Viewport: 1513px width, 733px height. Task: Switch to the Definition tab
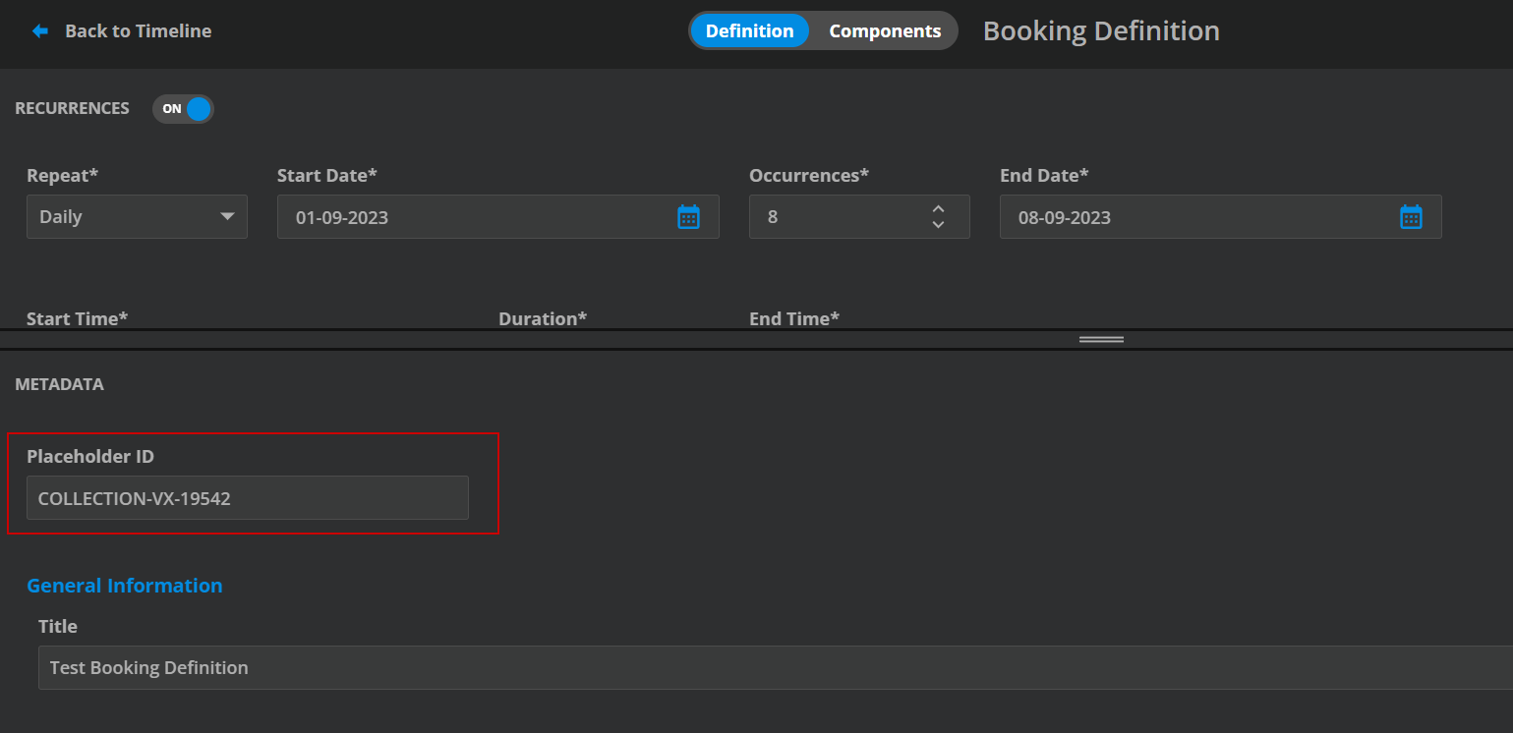coord(749,31)
